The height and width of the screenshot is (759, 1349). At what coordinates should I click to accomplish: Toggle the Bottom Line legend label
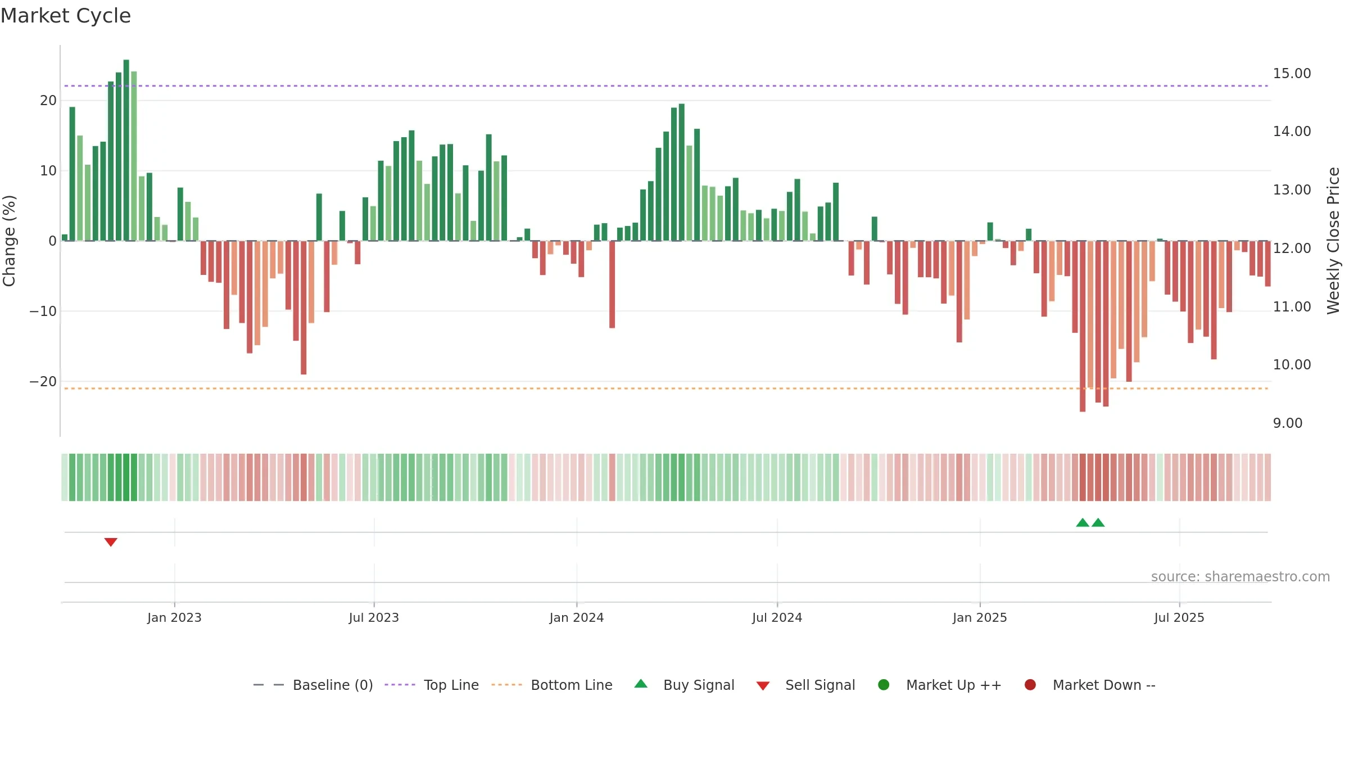tap(572, 685)
